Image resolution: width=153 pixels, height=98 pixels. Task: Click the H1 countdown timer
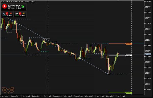[x=9, y=16]
